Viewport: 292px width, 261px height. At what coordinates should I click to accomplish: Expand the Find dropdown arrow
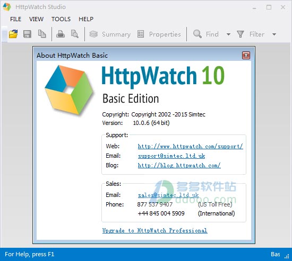coord(228,34)
